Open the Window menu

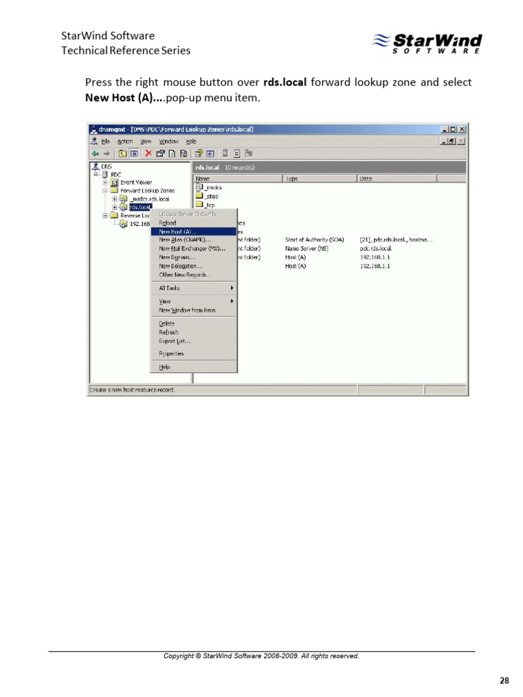[169, 142]
